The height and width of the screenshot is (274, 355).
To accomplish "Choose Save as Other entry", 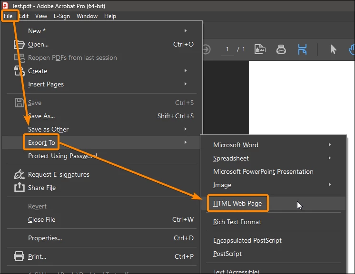I will click(102, 129).
